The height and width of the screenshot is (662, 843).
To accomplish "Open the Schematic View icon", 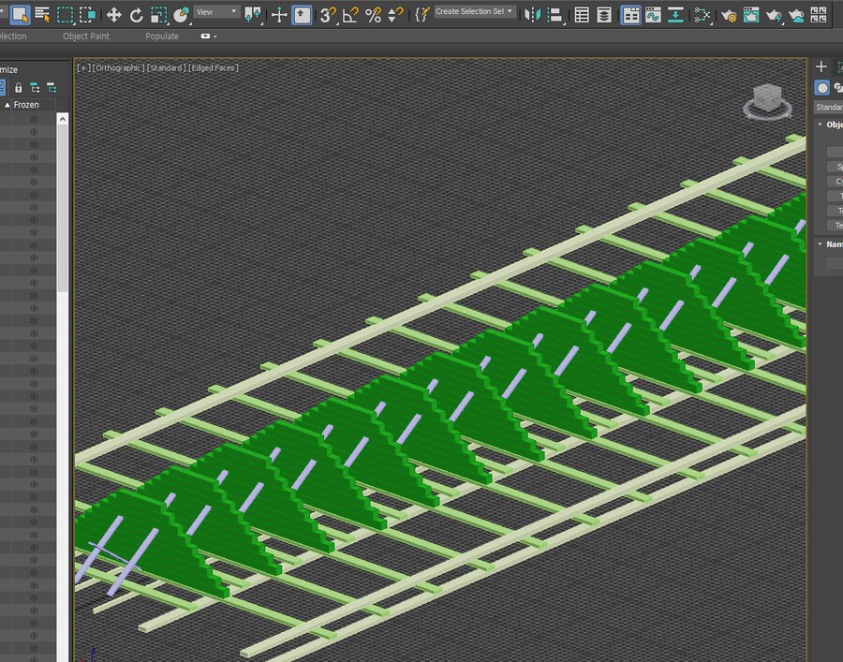I will click(674, 14).
